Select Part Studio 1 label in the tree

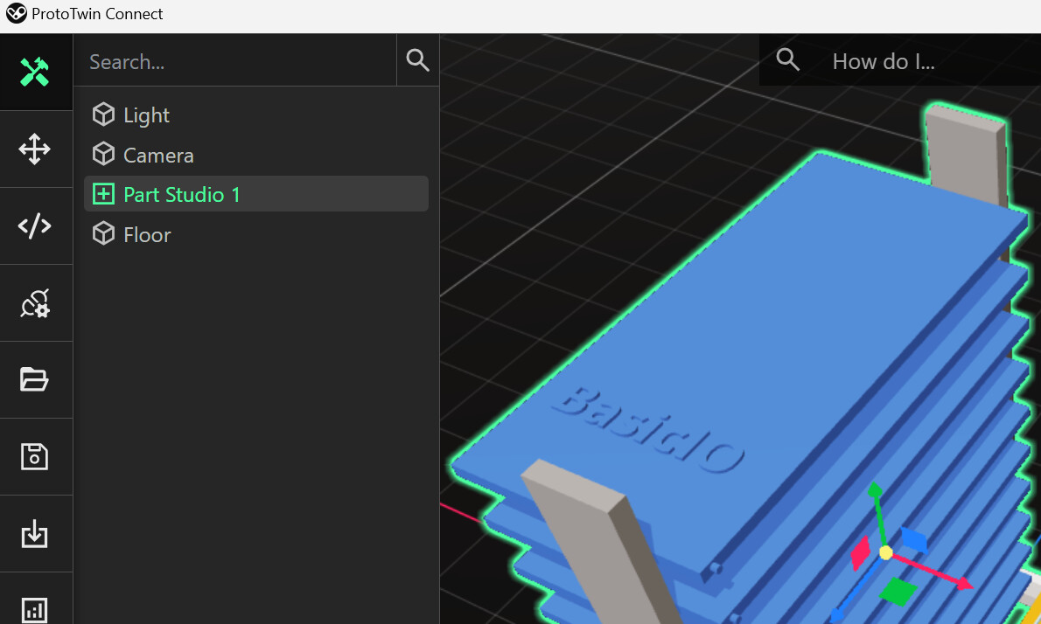(x=182, y=194)
